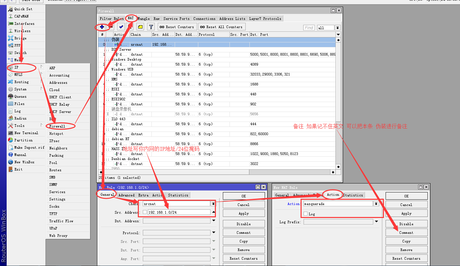This screenshot has height=266, width=460.
Task: Select Firewall in the IP submenu
Action: 57,126
